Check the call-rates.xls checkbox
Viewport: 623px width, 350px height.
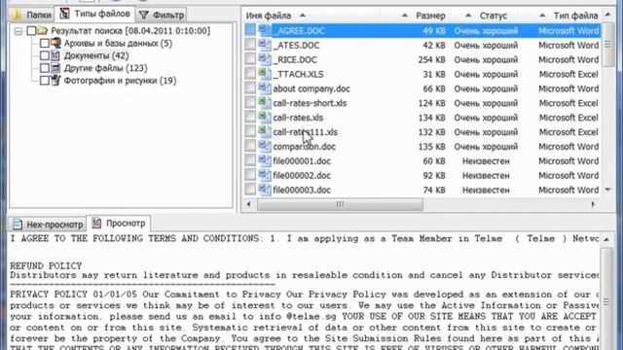250,117
